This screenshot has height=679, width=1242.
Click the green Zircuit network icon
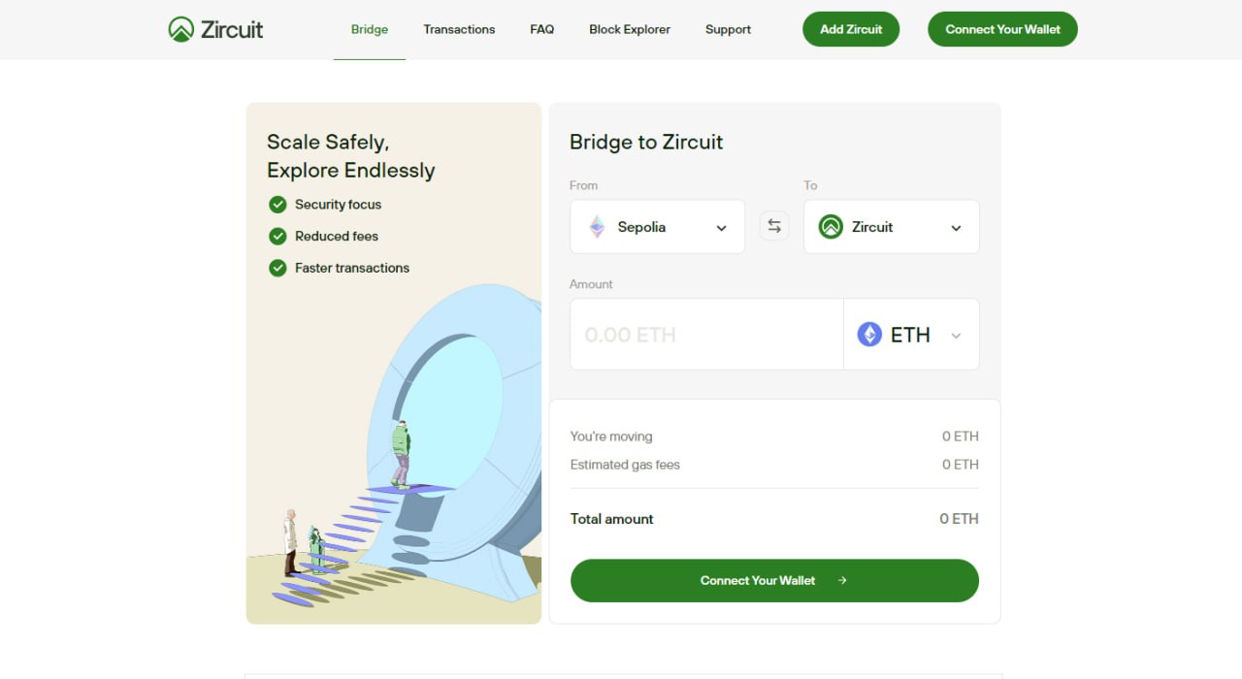pyautogui.click(x=831, y=227)
